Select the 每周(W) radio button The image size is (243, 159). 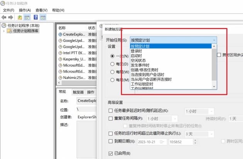tap(112, 71)
